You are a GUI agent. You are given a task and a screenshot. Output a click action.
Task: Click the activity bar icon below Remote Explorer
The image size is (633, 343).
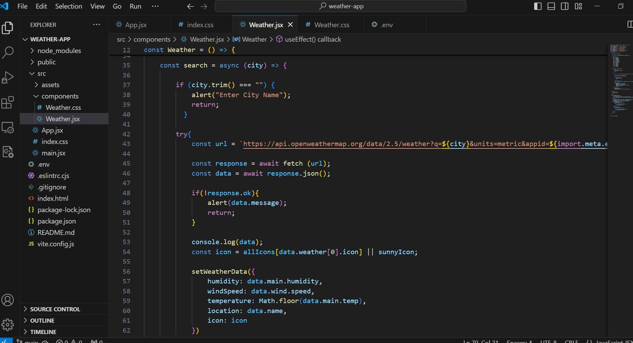pos(8,152)
